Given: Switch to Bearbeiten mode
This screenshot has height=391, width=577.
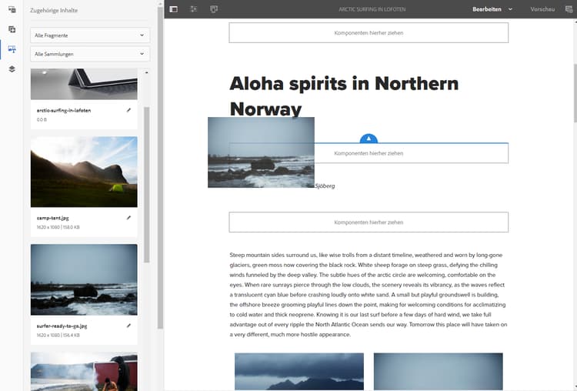Looking at the screenshot, I should click(x=486, y=9).
